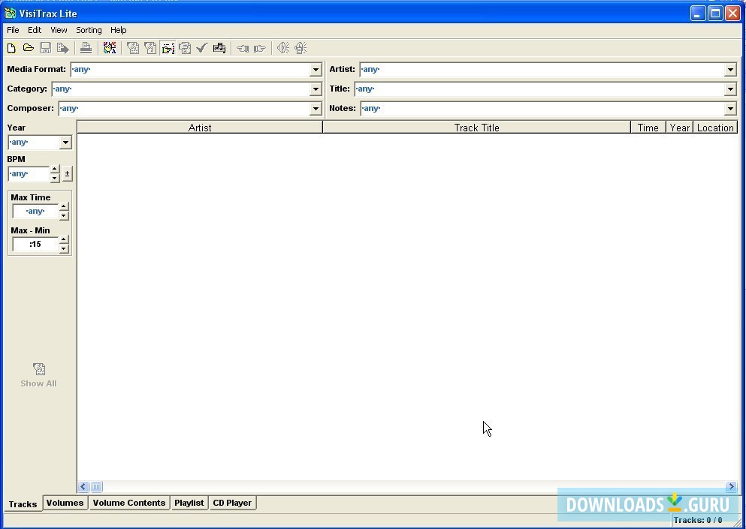This screenshot has height=529, width=746.
Task: Open the Category dropdown
Action: point(316,89)
